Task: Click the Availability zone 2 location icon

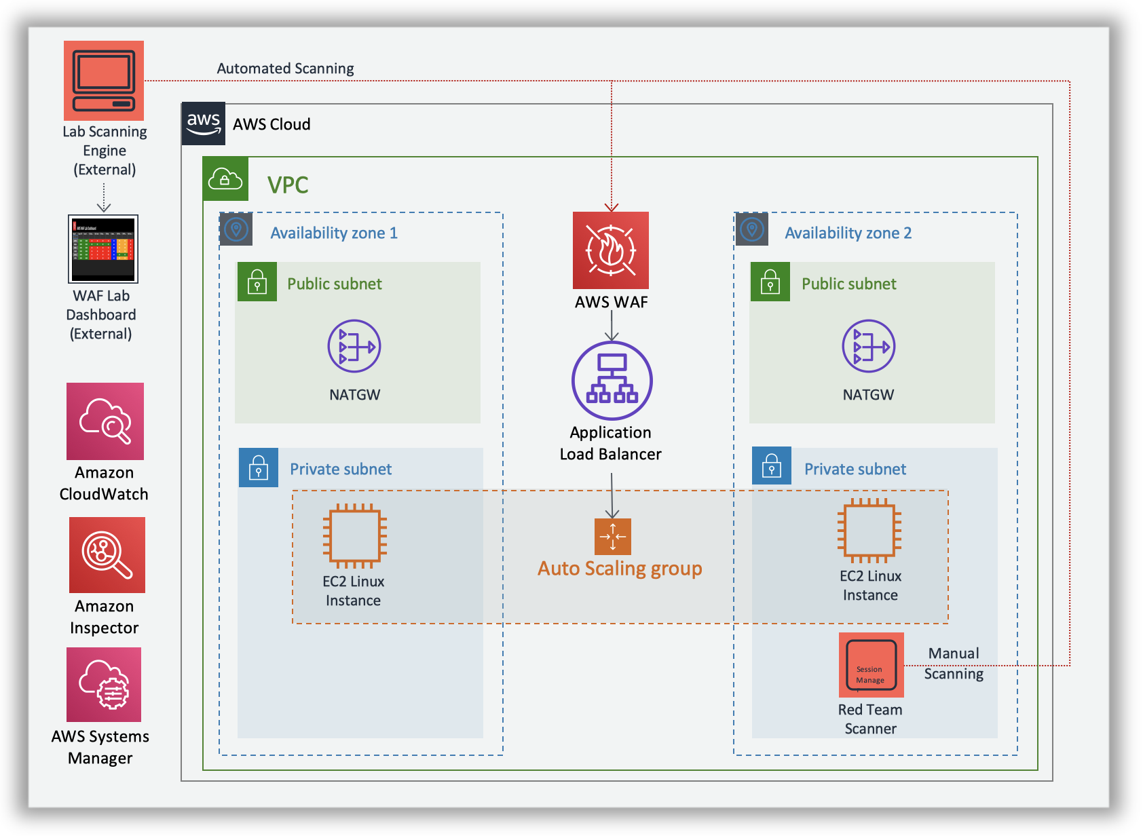Action: 751,229
